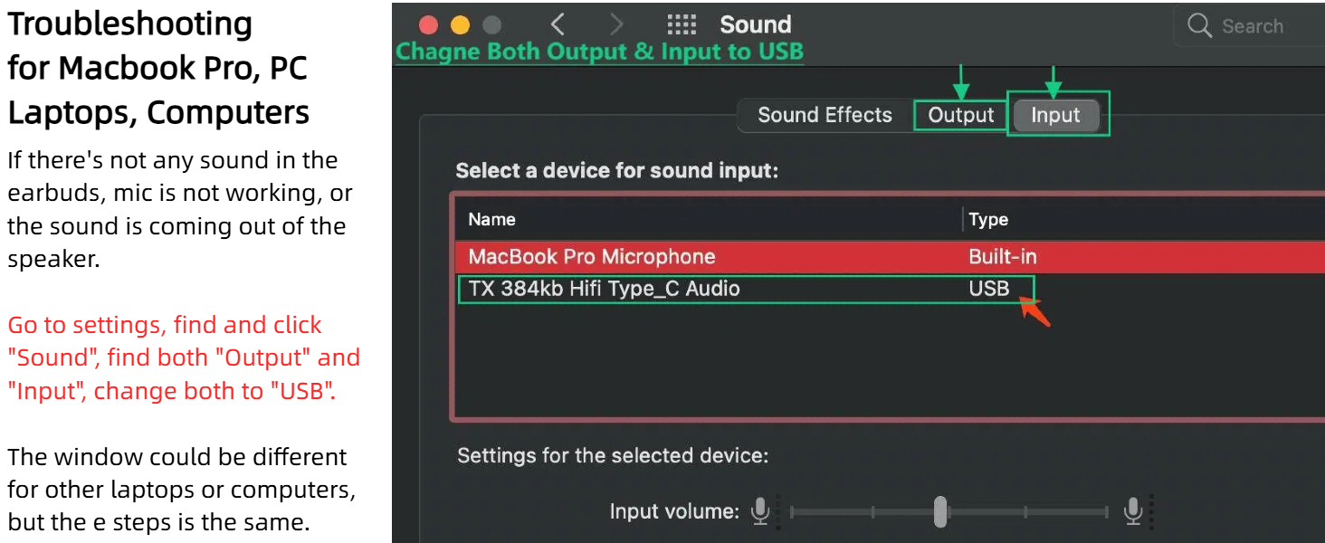Click the Show All grid icon
This screenshot has width=1325, height=543.
(x=682, y=24)
